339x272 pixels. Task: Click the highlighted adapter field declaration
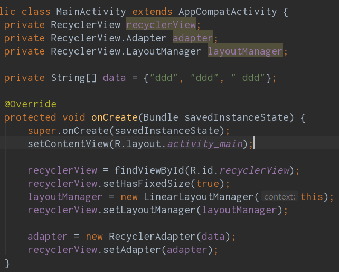193,38
